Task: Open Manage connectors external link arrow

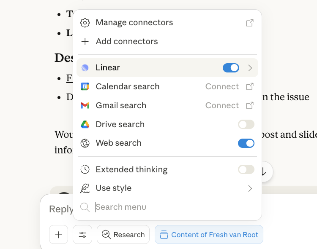Action: 250,23
